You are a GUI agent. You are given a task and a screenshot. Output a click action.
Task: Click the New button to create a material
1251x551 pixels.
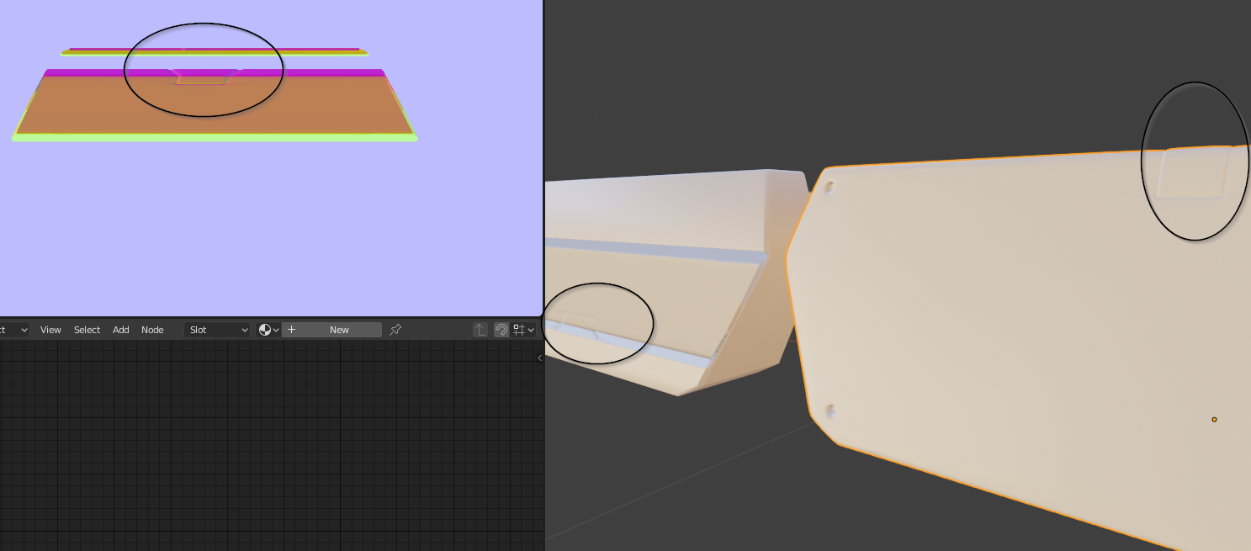pyautogui.click(x=340, y=330)
